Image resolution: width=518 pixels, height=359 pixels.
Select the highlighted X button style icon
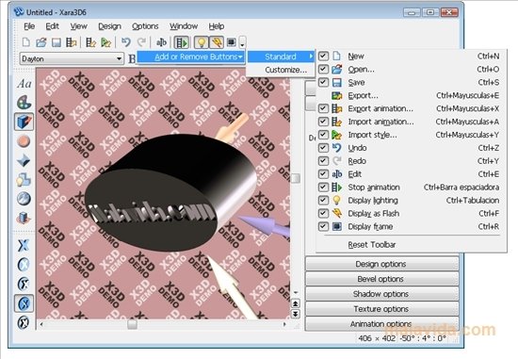[24, 303]
